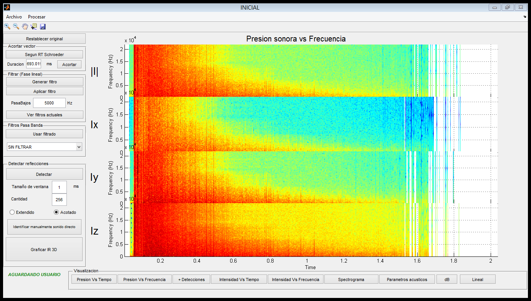The width and height of the screenshot is (531, 301).
Task: Click the Save floppy disk icon
Action: [43, 26]
